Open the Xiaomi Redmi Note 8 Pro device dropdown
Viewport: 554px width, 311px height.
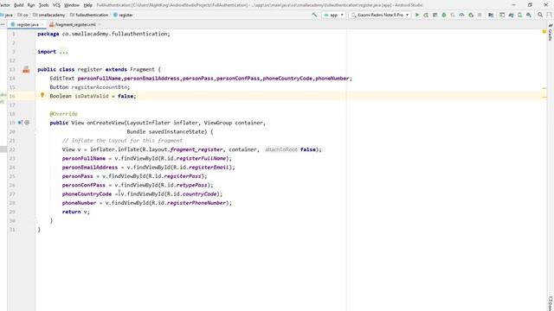tap(380, 15)
